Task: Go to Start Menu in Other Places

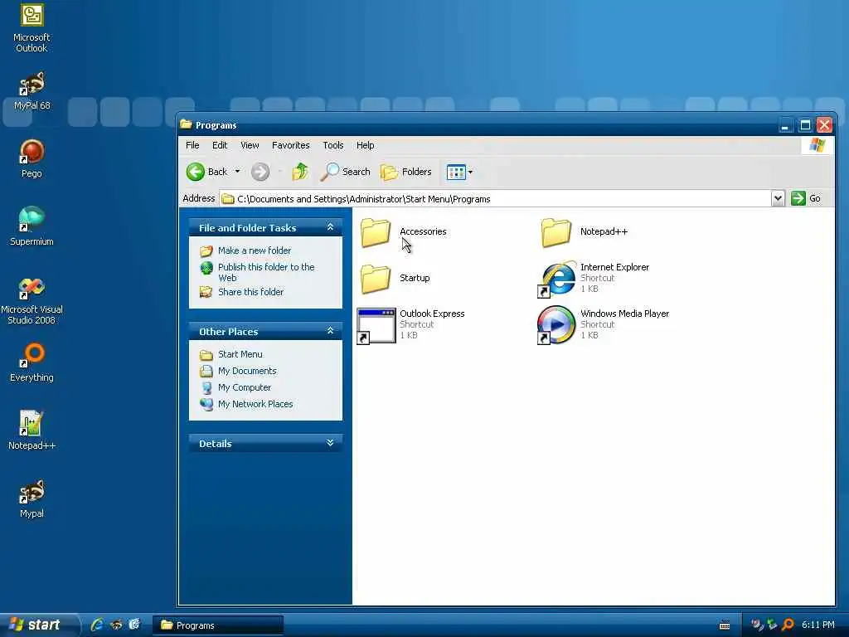Action: pyautogui.click(x=240, y=354)
